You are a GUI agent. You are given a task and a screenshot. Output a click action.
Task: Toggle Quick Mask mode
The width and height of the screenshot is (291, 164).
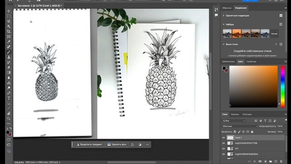(9, 140)
